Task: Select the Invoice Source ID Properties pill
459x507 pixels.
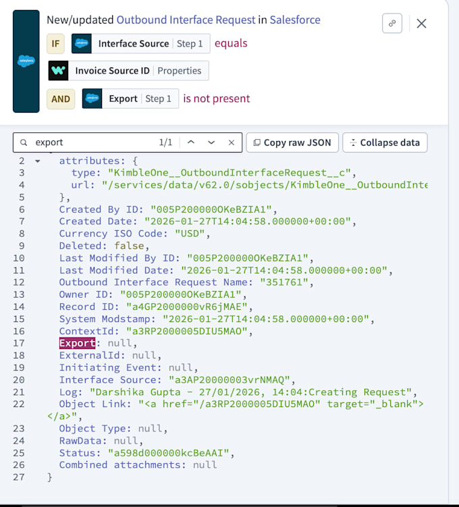Action: click(x=128, y=70)
